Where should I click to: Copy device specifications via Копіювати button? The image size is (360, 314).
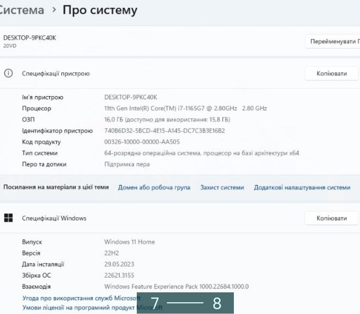[332, 72]
